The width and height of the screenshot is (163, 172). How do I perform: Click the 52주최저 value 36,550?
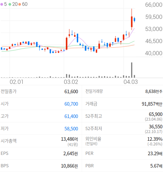156,127
